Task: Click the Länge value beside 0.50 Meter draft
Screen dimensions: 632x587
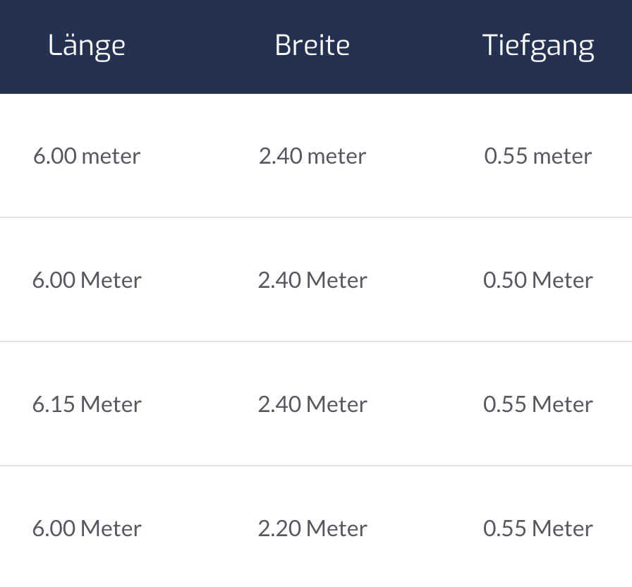Action: tap(87, 280)
